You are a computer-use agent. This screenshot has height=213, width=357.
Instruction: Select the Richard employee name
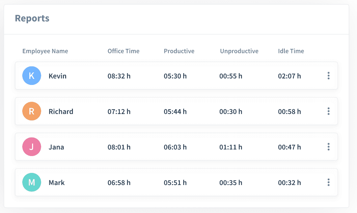click(61, 112)
